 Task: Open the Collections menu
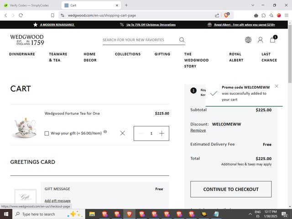[128, 54]
